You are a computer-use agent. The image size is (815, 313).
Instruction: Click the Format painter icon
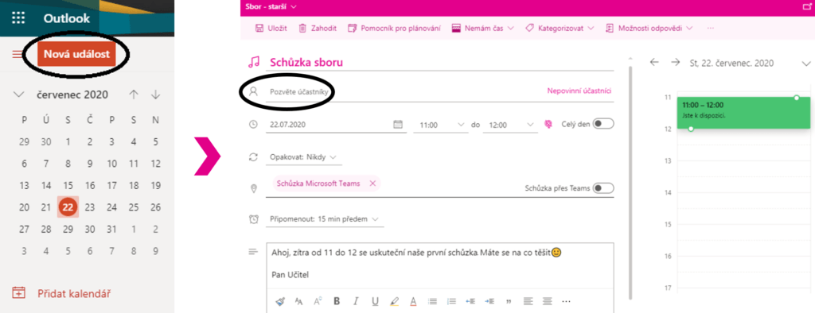coord(280,301)
